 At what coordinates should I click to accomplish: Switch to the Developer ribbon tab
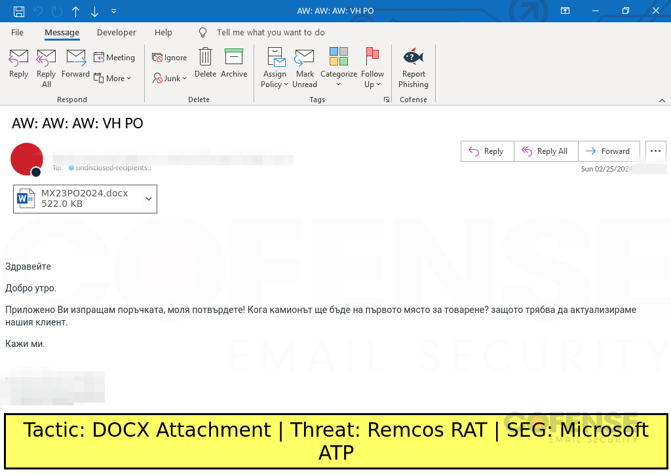pyautogui.click(x=117, y=33)
